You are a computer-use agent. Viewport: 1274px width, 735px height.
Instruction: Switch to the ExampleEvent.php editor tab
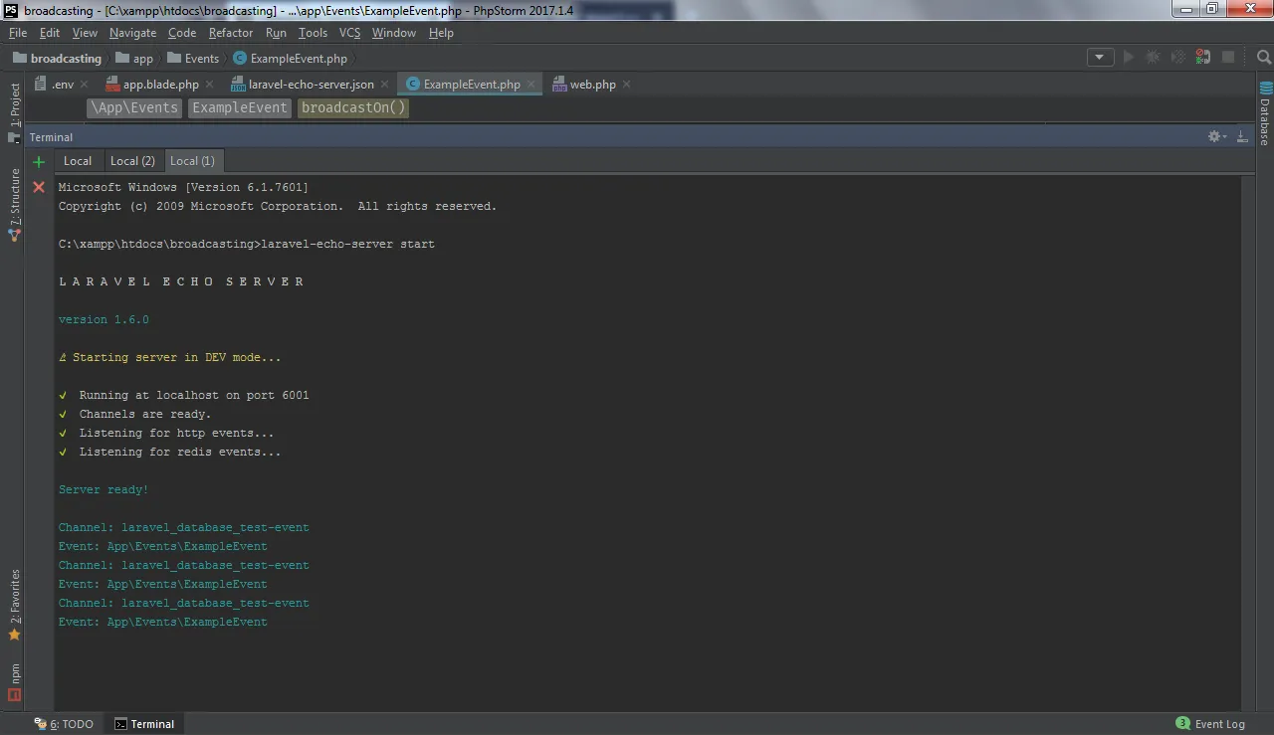pos(471,85)
